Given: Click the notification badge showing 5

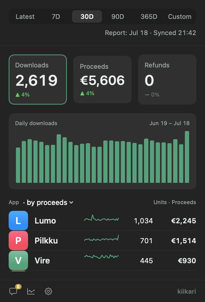Looking at the screenshot, I should (x=18, y=287).
